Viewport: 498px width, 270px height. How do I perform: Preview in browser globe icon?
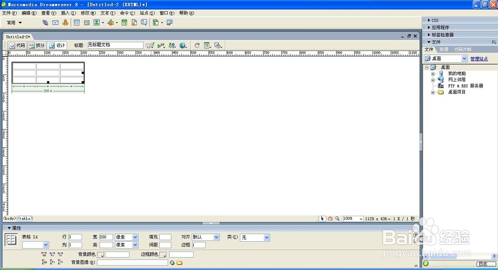183,45
